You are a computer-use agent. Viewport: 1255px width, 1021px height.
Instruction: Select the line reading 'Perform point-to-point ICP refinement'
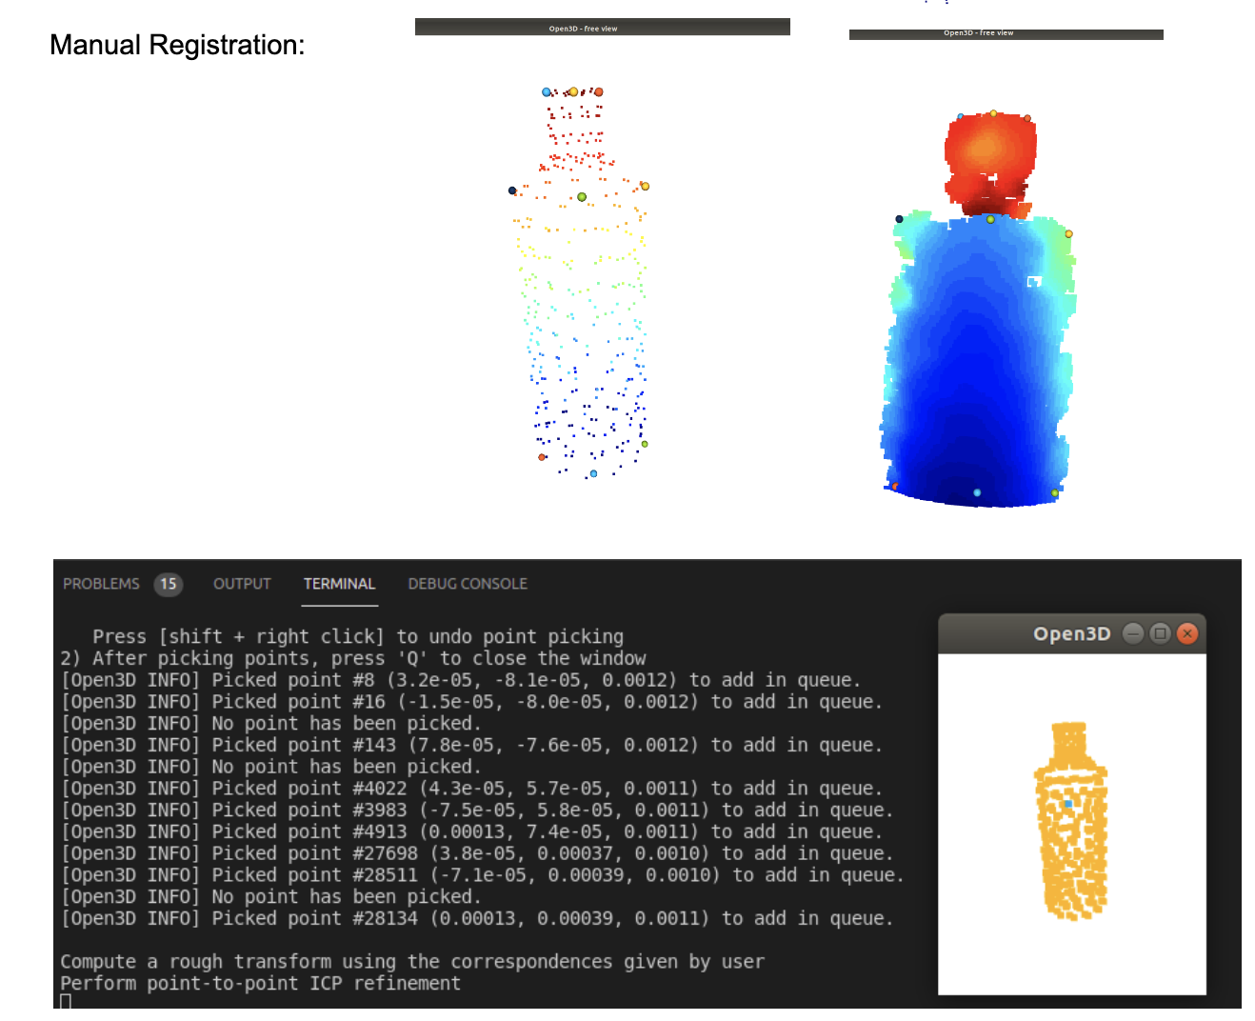click(x=260, y=983)
